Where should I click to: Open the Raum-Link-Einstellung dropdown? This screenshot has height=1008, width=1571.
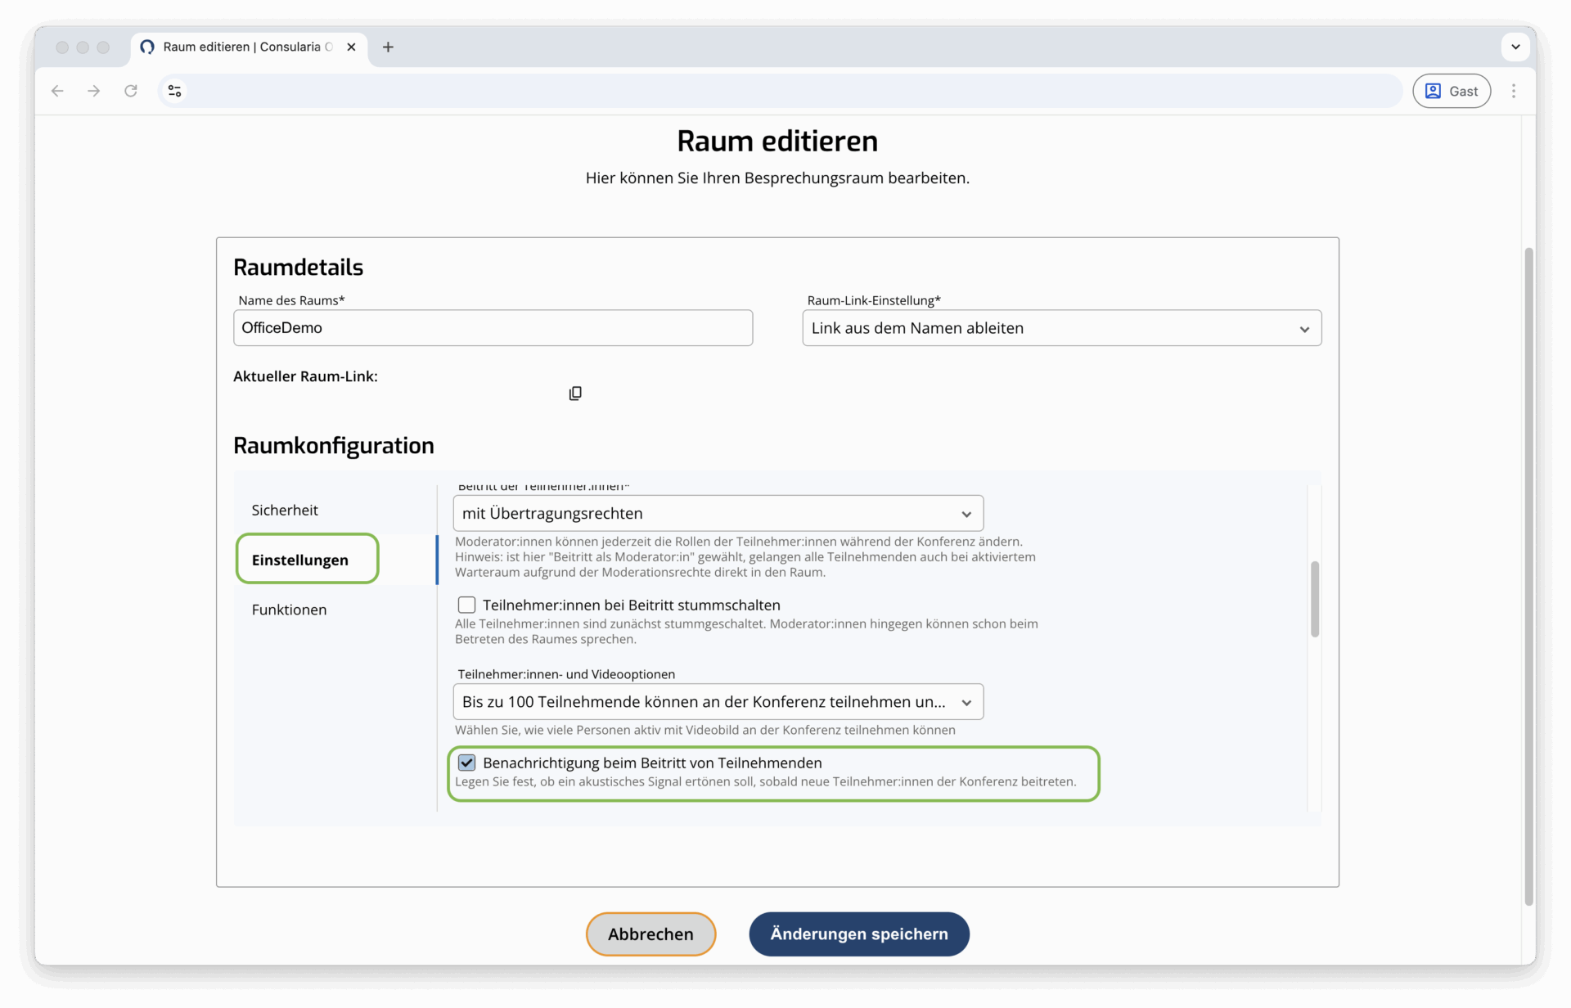tap(1061, 328)
